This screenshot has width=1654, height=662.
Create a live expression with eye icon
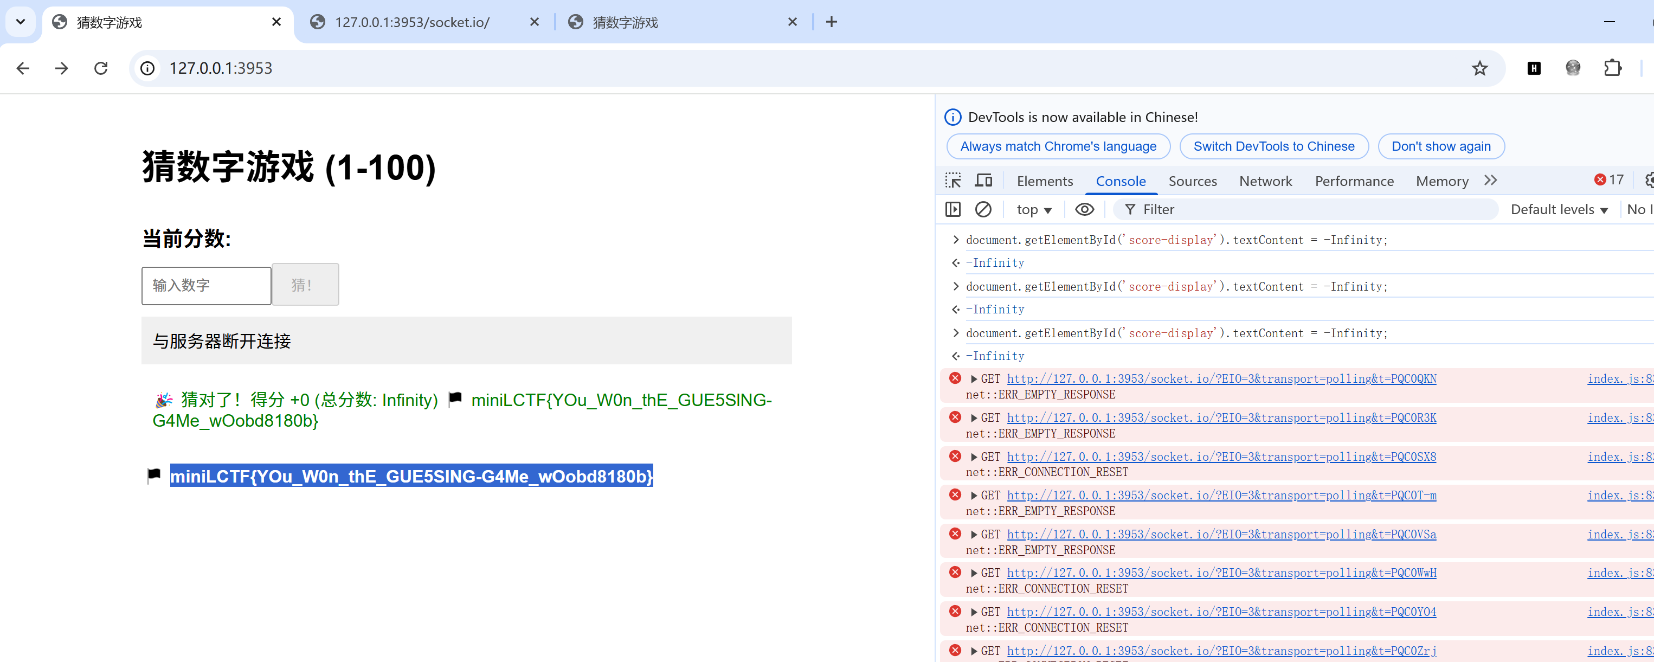[x=1084, y=209]
